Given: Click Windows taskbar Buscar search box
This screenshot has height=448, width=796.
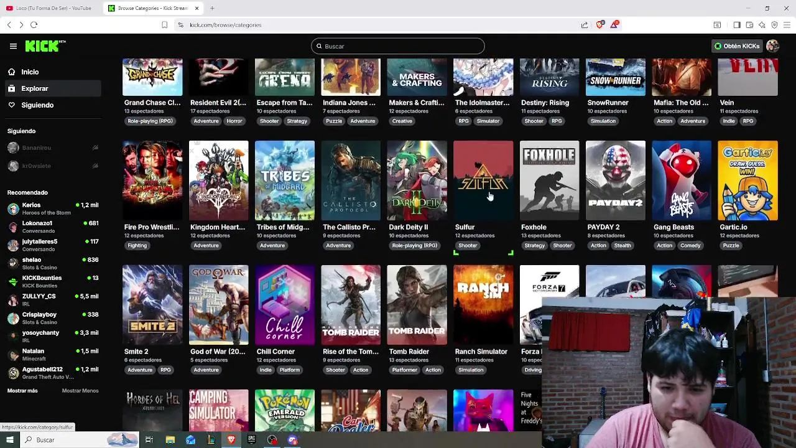Looking at the screenshot, I should [x=79, y=440].
